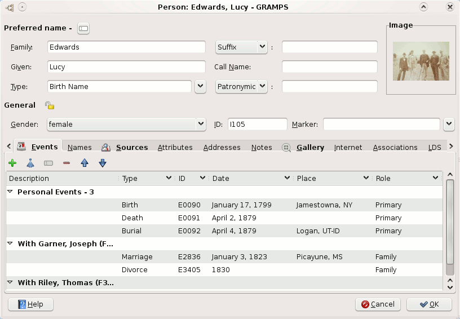460x319 pixels.
Task: Click the ID field showing I105
Action: tap(258, 125)
